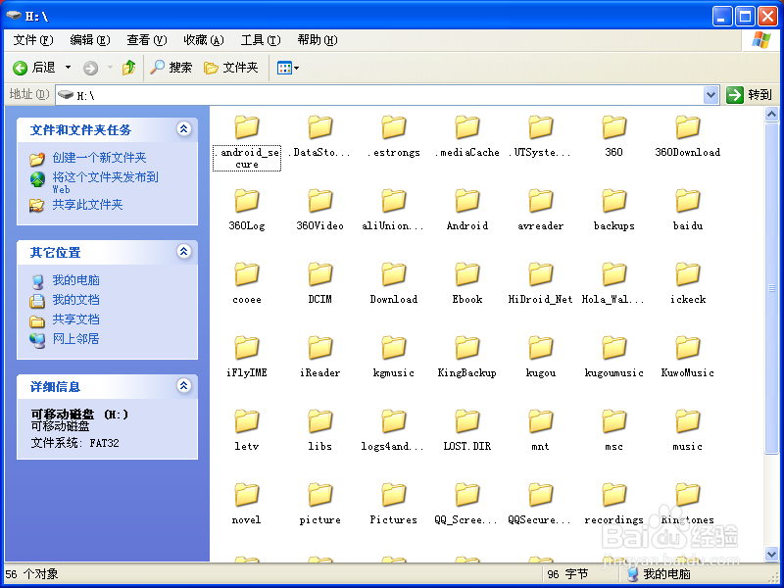Click Create a new folder link
Screen dimensions: 784x588
[x=99, y=158]
